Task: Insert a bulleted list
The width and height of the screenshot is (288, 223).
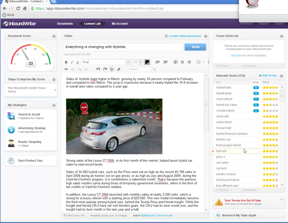Action: click(198, 62)
